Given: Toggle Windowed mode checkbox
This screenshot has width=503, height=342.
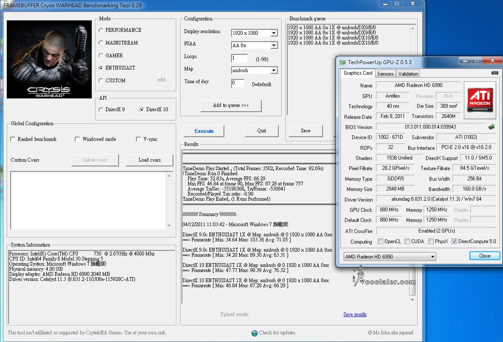Looking at the screenshot, I should pyautogui.click(x=77, y=139).
